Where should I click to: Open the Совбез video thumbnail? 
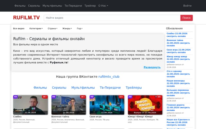(30, 105)
